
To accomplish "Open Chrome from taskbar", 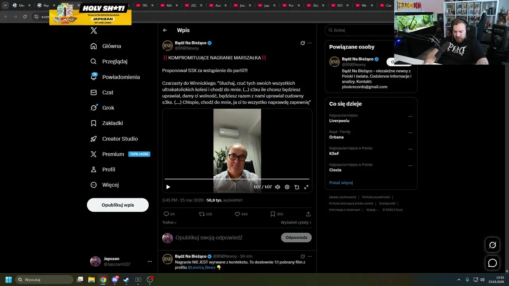I will [x=103, y=280].
